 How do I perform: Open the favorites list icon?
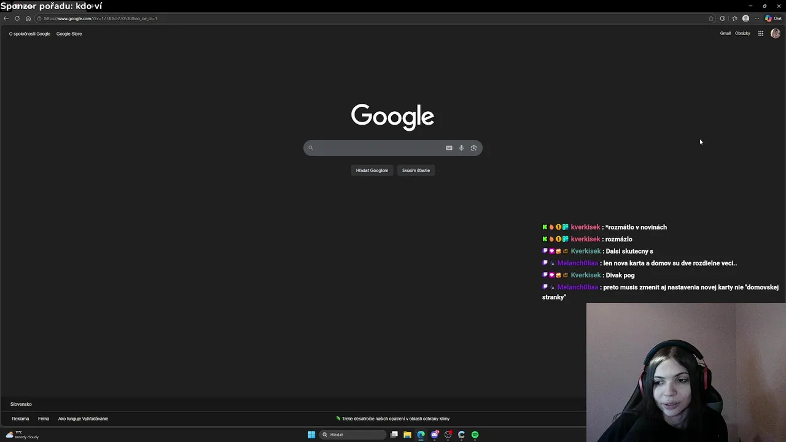(734, 18)
